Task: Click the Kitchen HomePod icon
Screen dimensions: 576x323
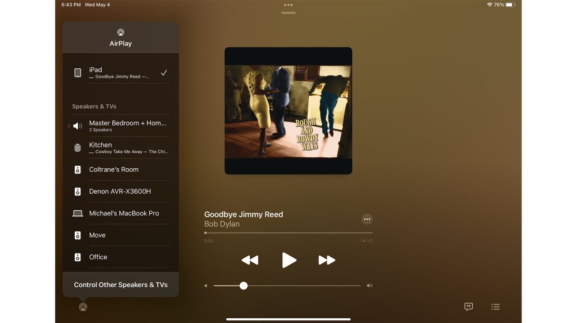Action: coord(77,148)
